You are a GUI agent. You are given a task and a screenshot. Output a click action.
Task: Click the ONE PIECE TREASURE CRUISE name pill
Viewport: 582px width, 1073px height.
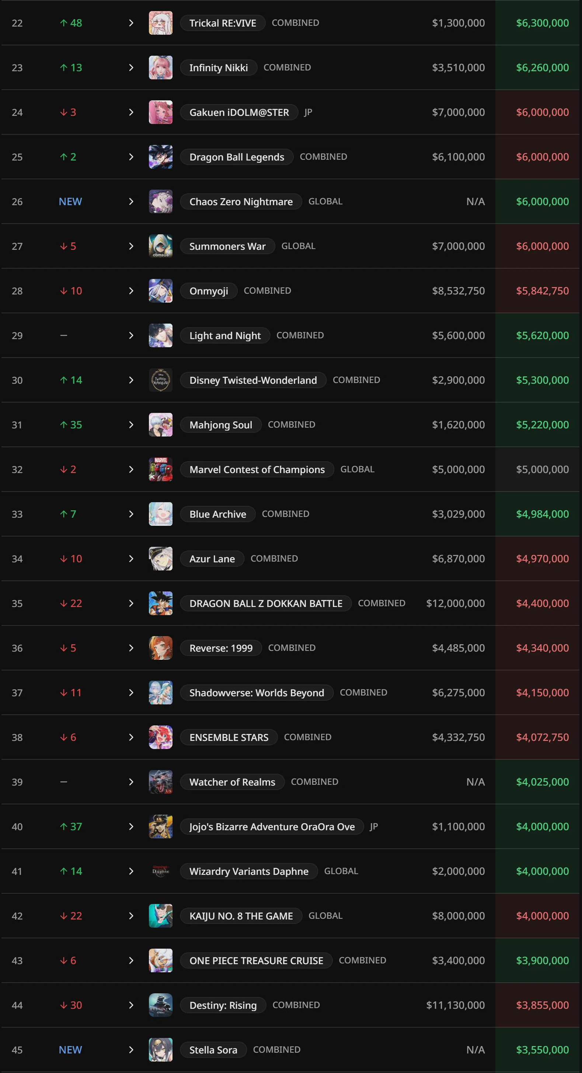tap(256, 960)
